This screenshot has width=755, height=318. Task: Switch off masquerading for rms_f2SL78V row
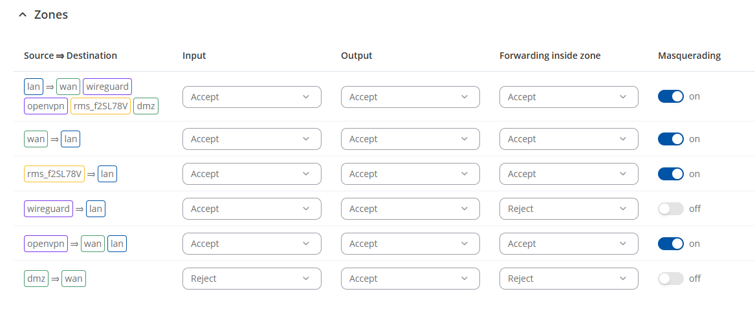click(670, 174)
